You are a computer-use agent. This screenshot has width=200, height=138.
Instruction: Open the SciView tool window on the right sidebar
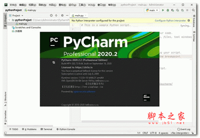pos(194,36)
